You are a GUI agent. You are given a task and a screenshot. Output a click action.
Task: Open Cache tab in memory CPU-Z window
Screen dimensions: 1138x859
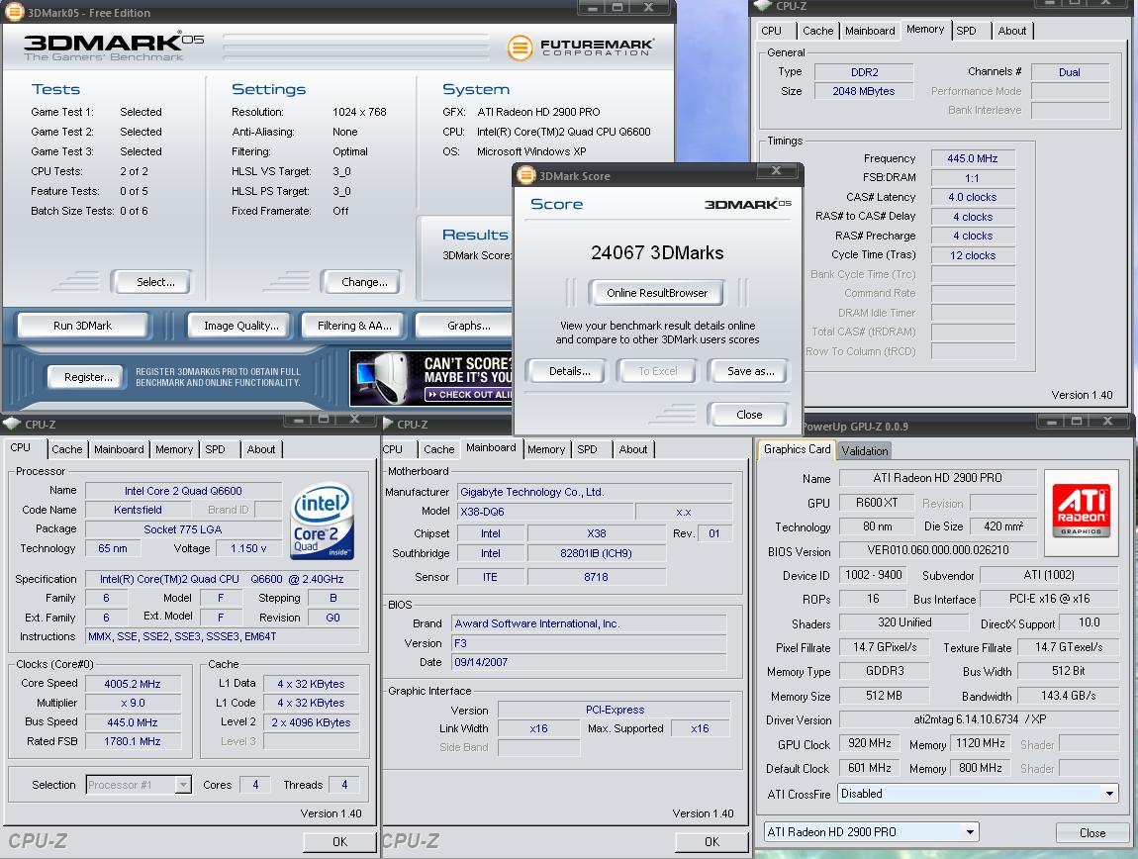coord(818,31)
